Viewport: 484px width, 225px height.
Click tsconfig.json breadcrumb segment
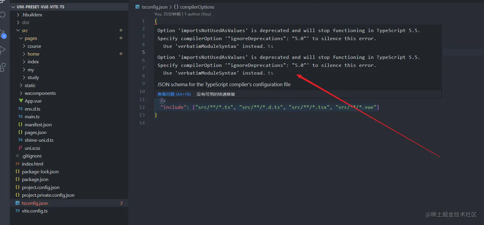[x=155, y=7]
